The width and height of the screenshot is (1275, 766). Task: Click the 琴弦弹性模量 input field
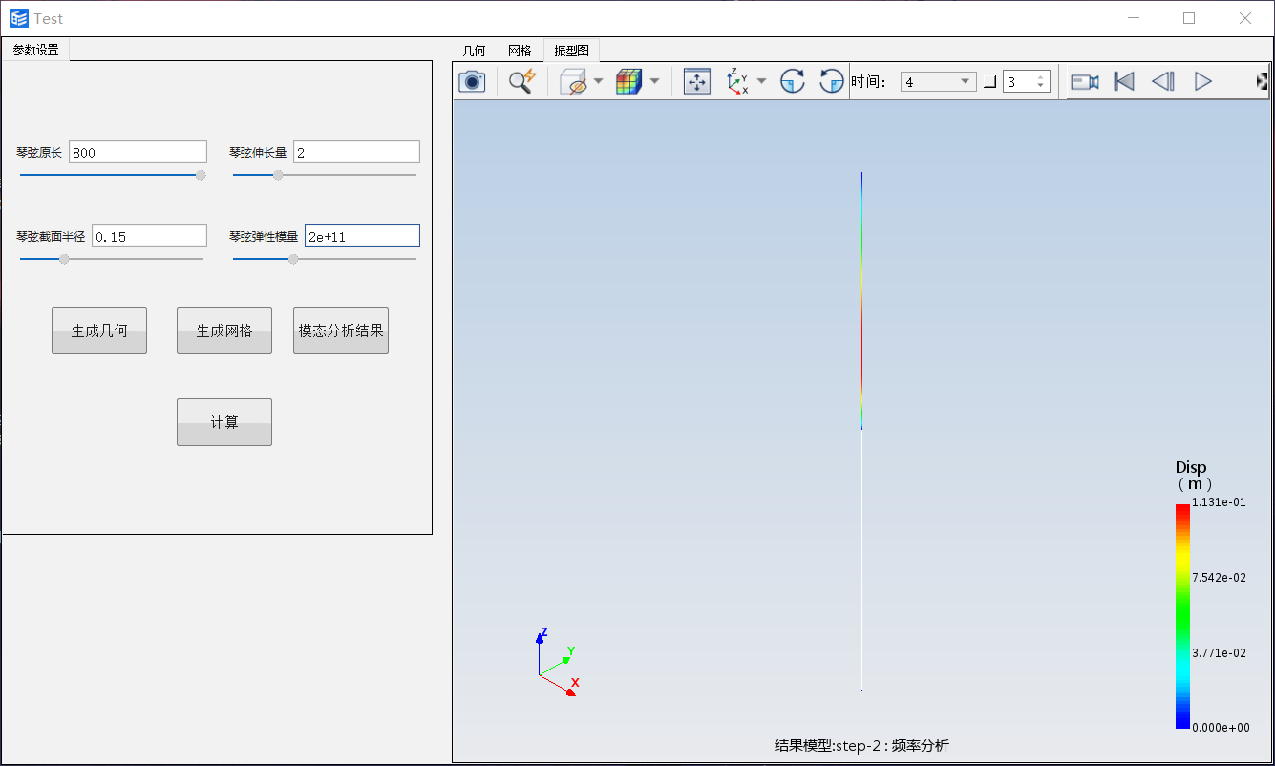coord(362,236)
